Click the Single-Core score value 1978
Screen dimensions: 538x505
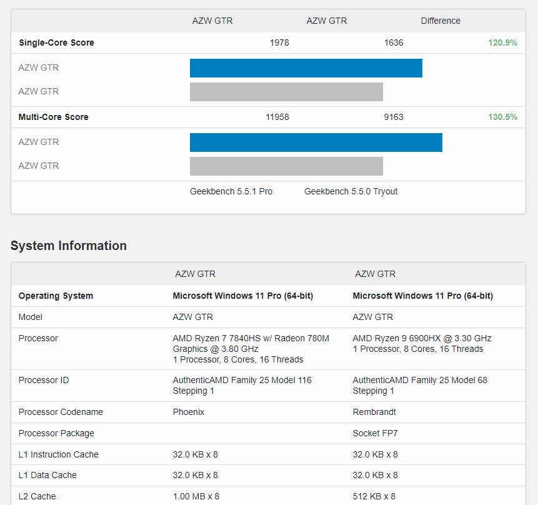[x=279, y=43]
